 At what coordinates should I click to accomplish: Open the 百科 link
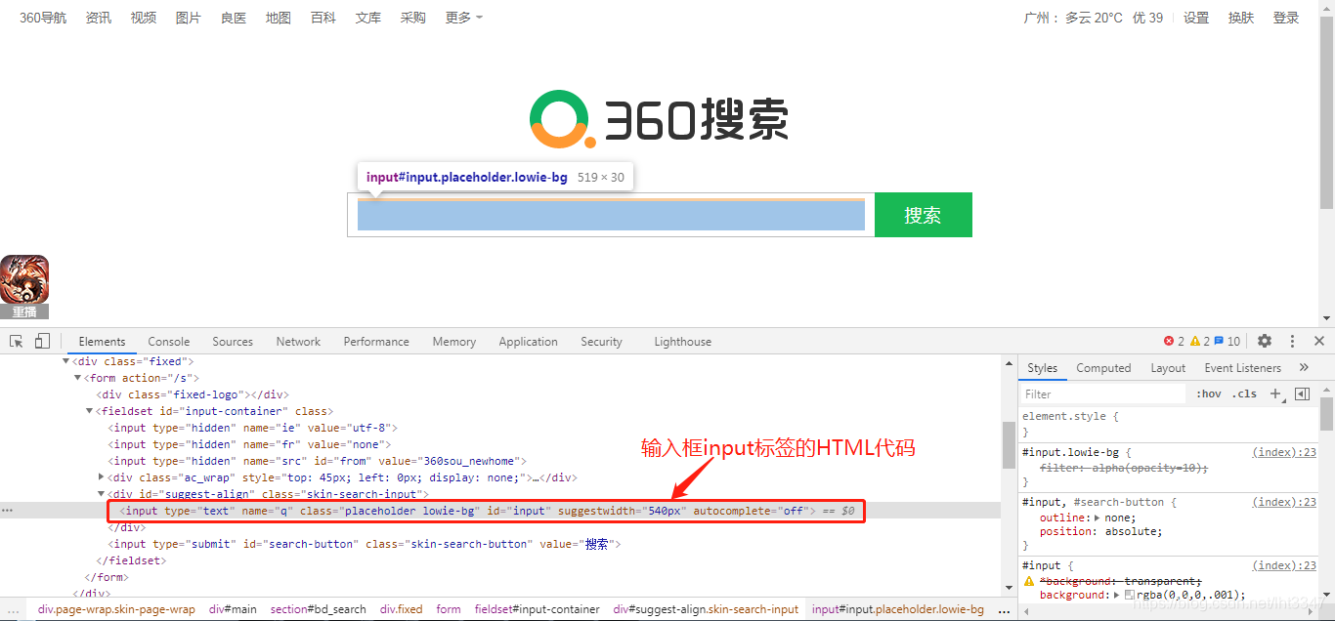323,18
